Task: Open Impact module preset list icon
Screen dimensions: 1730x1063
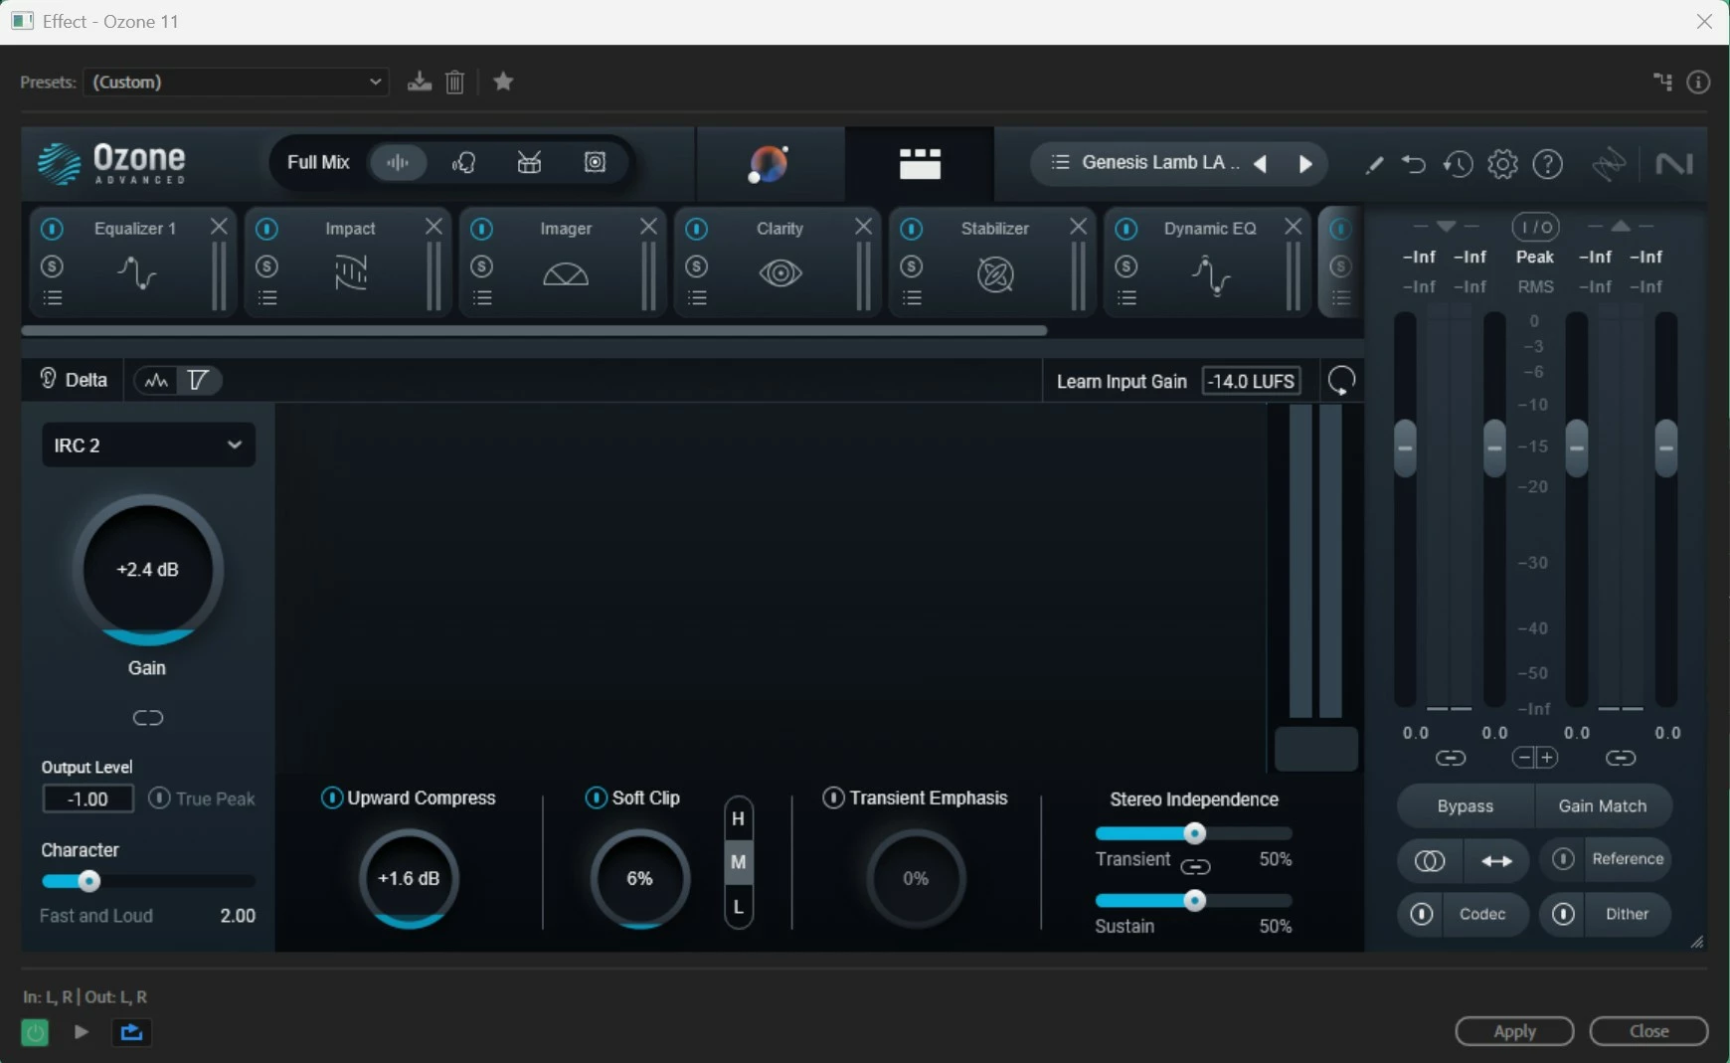Action: (267, 297)
